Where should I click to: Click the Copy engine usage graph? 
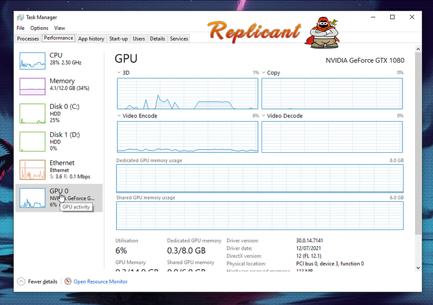(332, 93)
